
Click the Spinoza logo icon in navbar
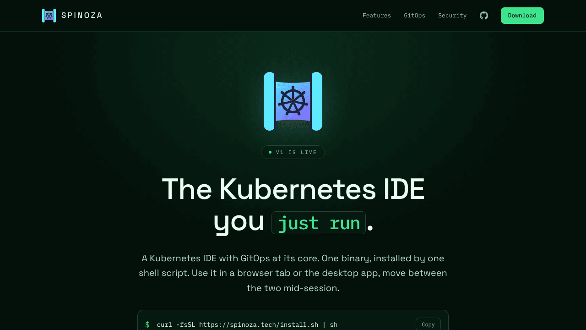(x=49, y=16)
